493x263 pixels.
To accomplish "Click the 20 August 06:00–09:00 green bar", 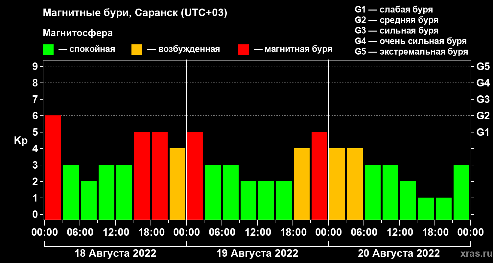I will pyautogui.click(x=373, y=192).
